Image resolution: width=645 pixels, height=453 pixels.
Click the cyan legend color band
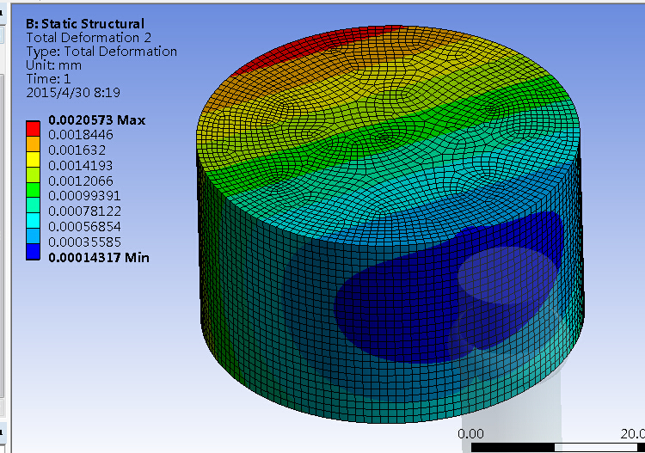[x=33, y=221]
